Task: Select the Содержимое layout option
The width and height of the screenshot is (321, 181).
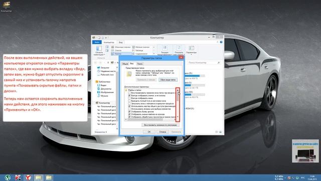Action: click(x=140, y=54)
